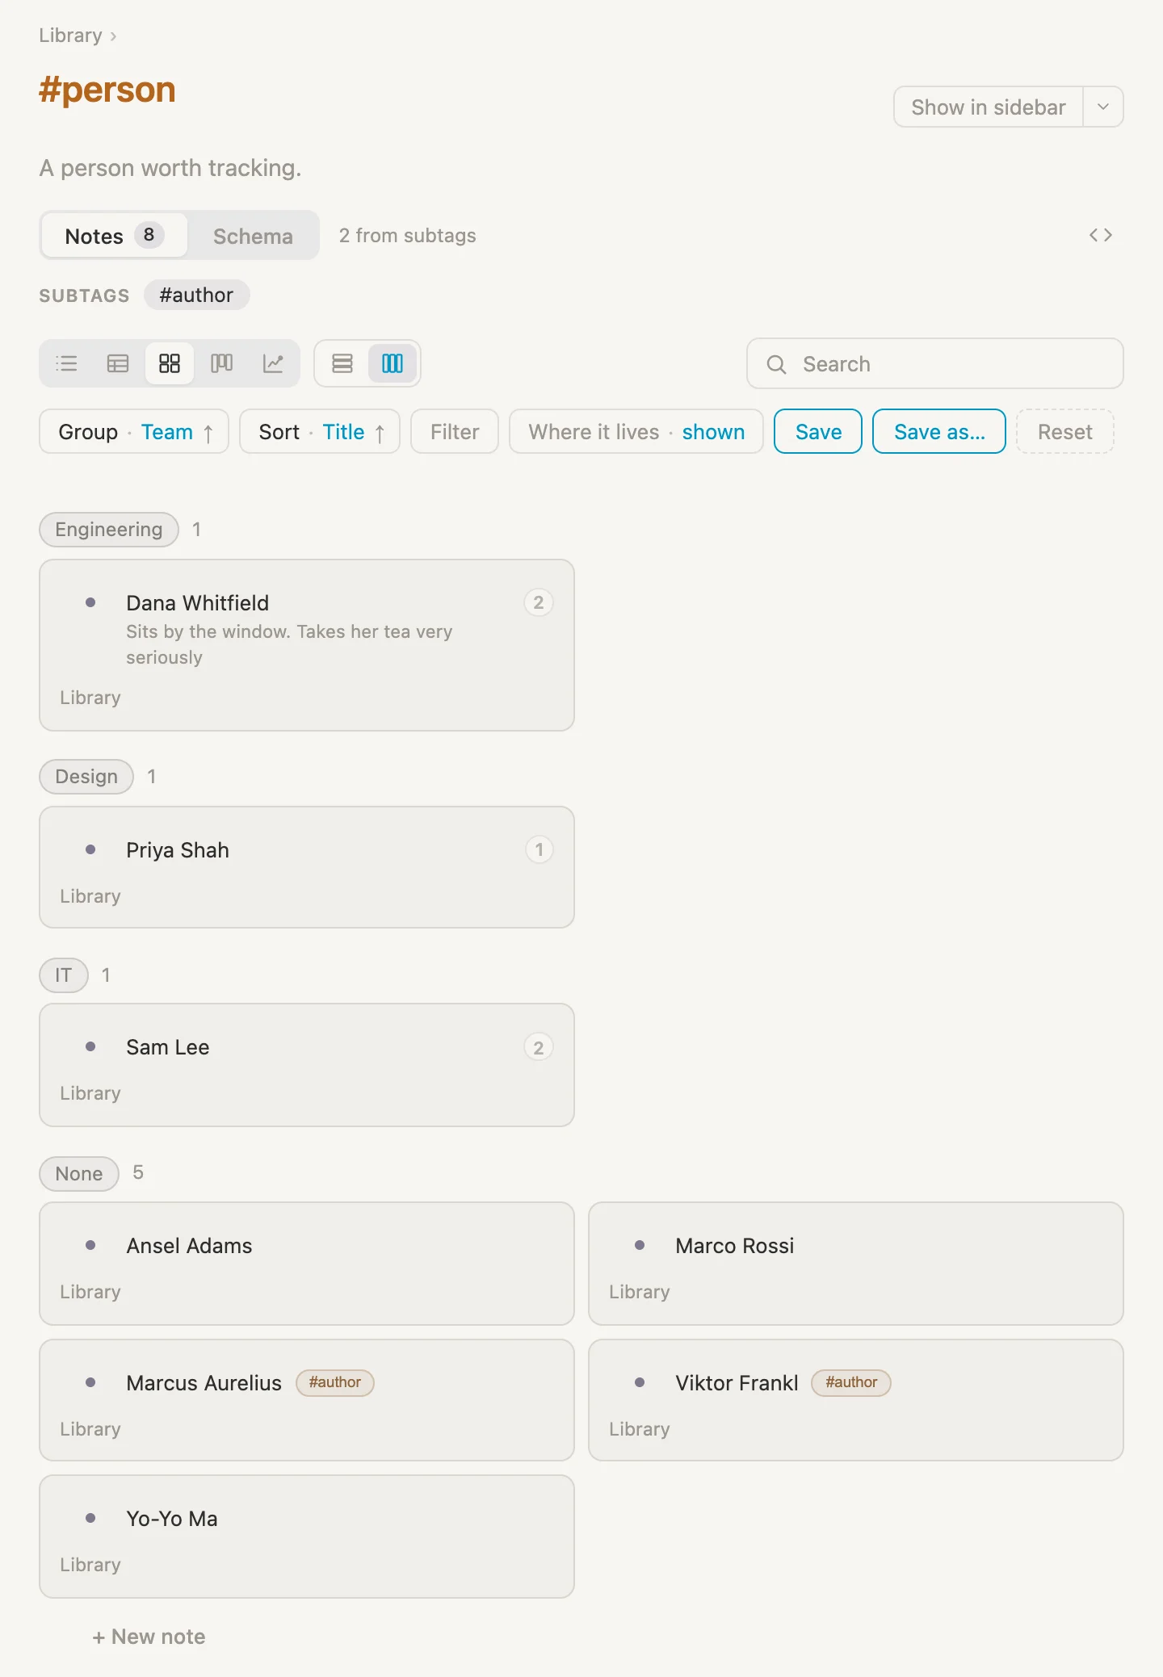
Task: Collapse the Engineering group header
Action: pyautogui.click(x=109, y=530)
